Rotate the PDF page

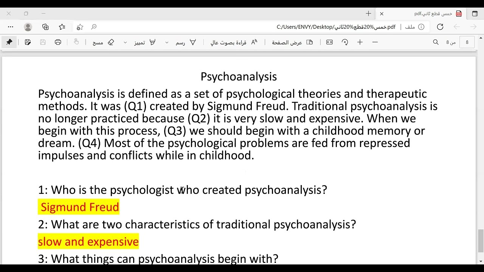[x=345, y=42]
